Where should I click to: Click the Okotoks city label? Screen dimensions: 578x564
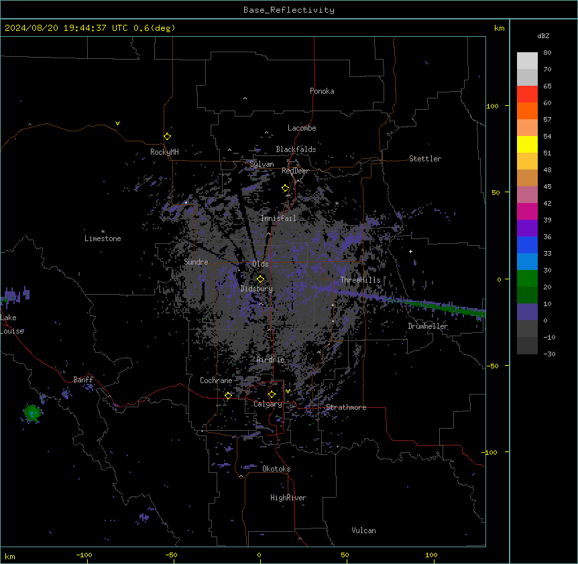click(x=276, y=469)
